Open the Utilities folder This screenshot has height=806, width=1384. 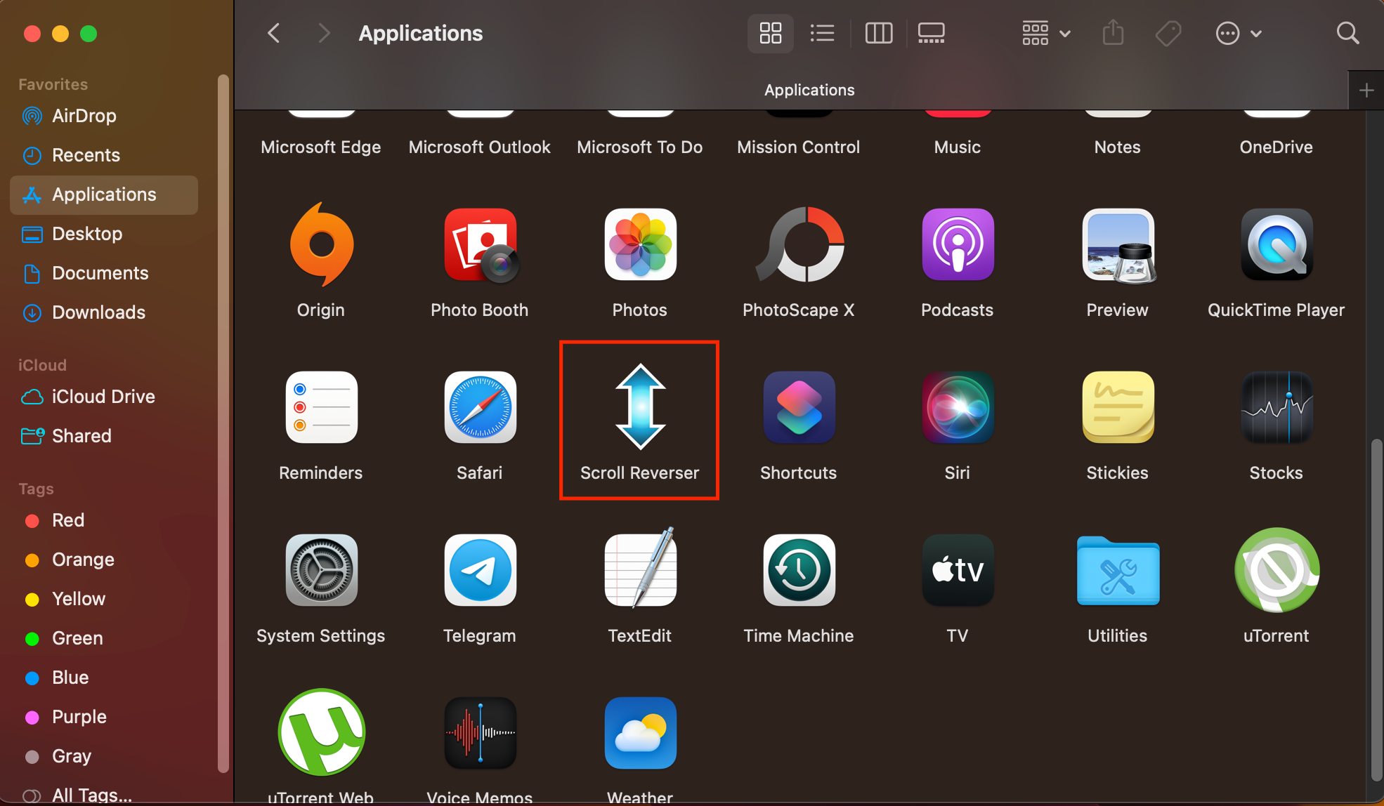pos(1118,571)
